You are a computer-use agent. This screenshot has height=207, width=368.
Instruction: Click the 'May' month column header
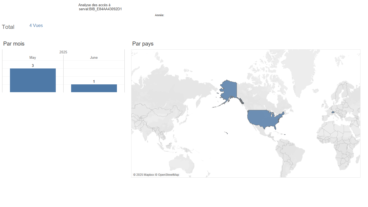click(33, 58)
